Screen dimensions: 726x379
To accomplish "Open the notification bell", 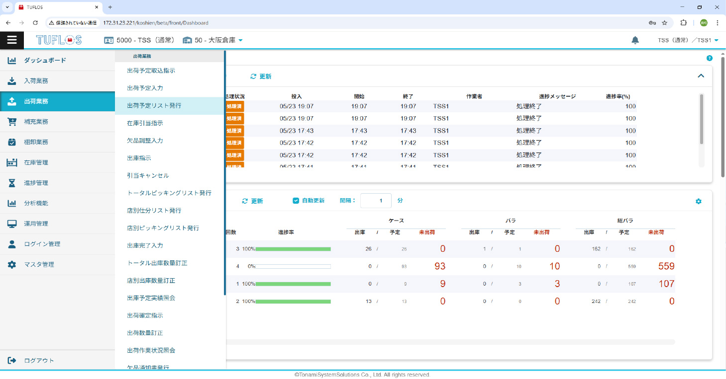I will point(635,40).
